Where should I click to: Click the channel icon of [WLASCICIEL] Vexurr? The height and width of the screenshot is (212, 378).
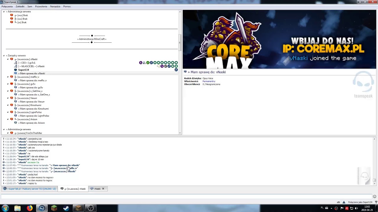[x=12, y=98]
